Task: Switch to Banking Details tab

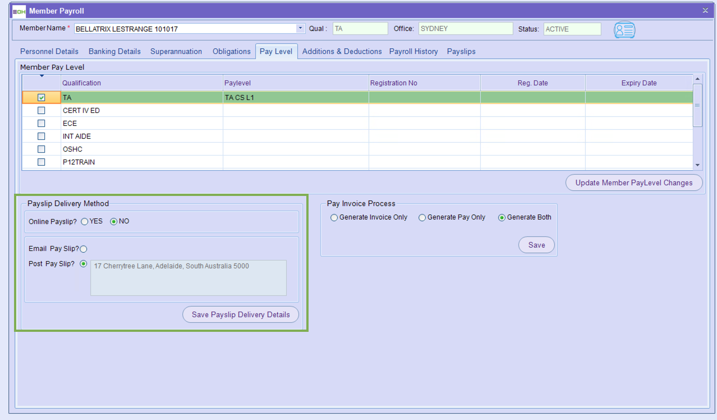Action: (114, 51)
